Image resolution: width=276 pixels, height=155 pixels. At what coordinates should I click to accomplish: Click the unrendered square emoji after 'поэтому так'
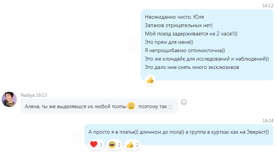point(170,107)
